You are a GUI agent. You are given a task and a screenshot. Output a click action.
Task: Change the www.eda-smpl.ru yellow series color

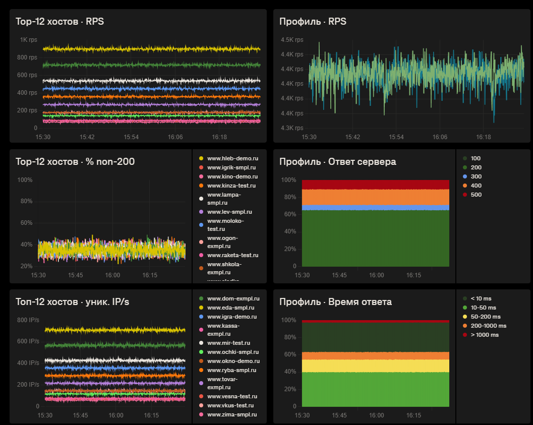(201, 308)
